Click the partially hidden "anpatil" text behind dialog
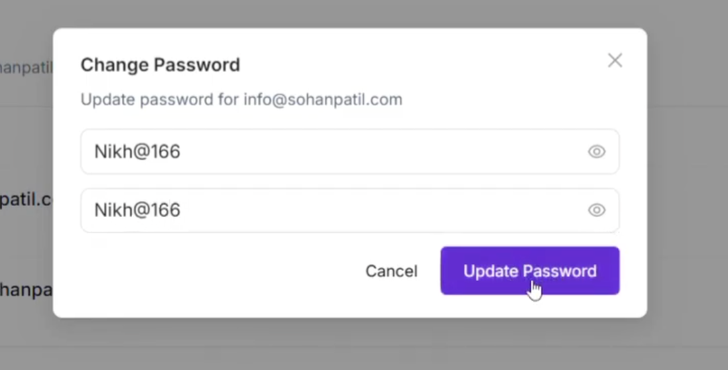 pos(25,68)
